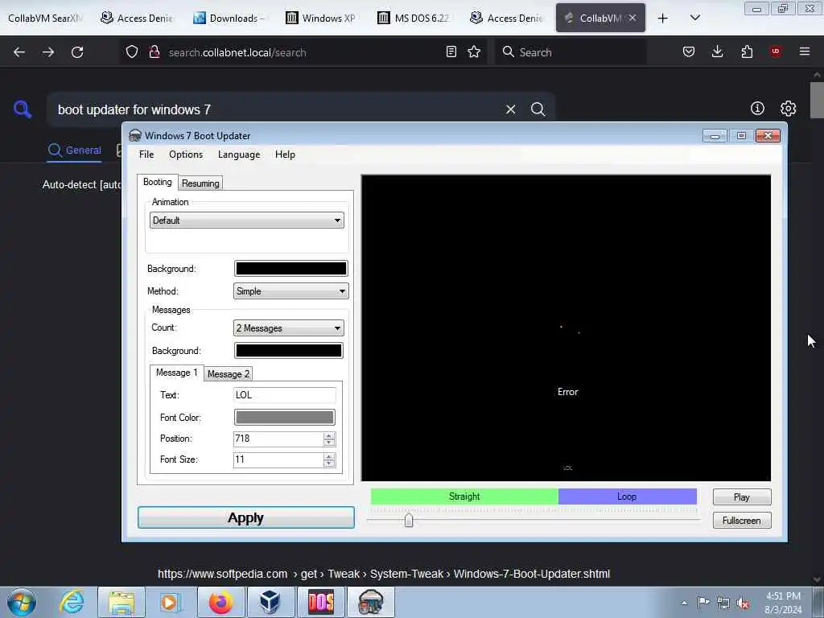The width and height of the screenshot is (824, 618).
Task: Switch to the Downloads tab
Action: [x=231, y=19]
